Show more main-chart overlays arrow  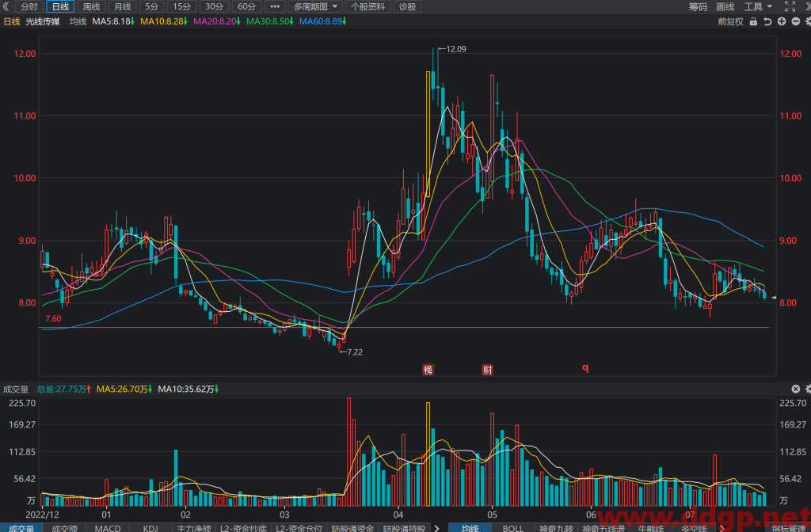point(722,528)
